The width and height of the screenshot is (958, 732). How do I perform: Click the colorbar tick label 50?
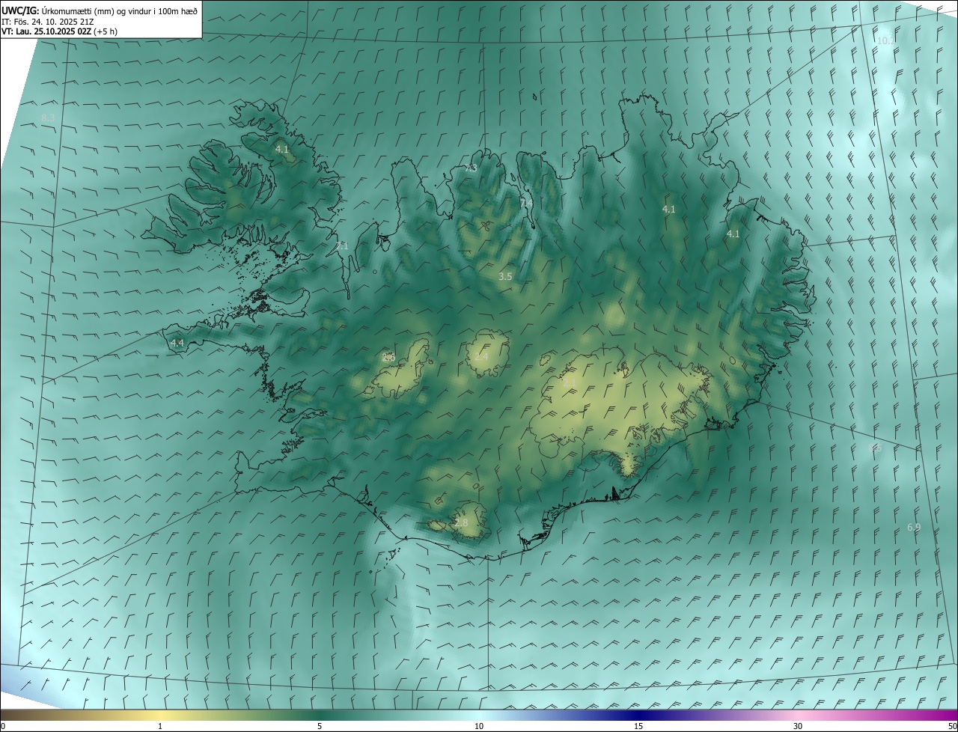click(952, 726)
